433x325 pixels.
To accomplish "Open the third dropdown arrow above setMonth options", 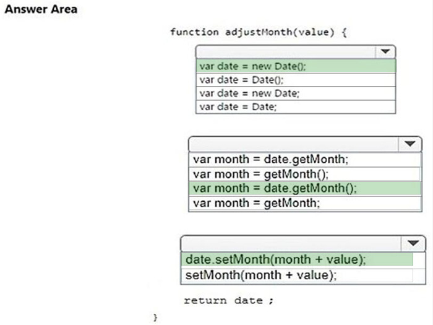I will pos(413,243).
